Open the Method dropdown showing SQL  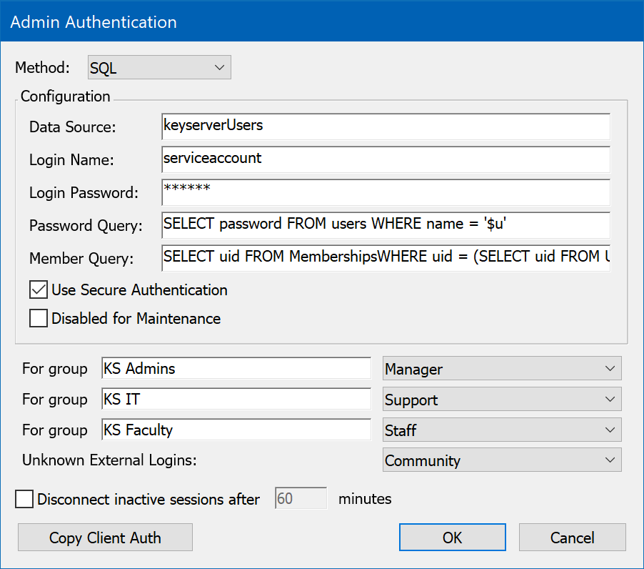tap(159, 69)
